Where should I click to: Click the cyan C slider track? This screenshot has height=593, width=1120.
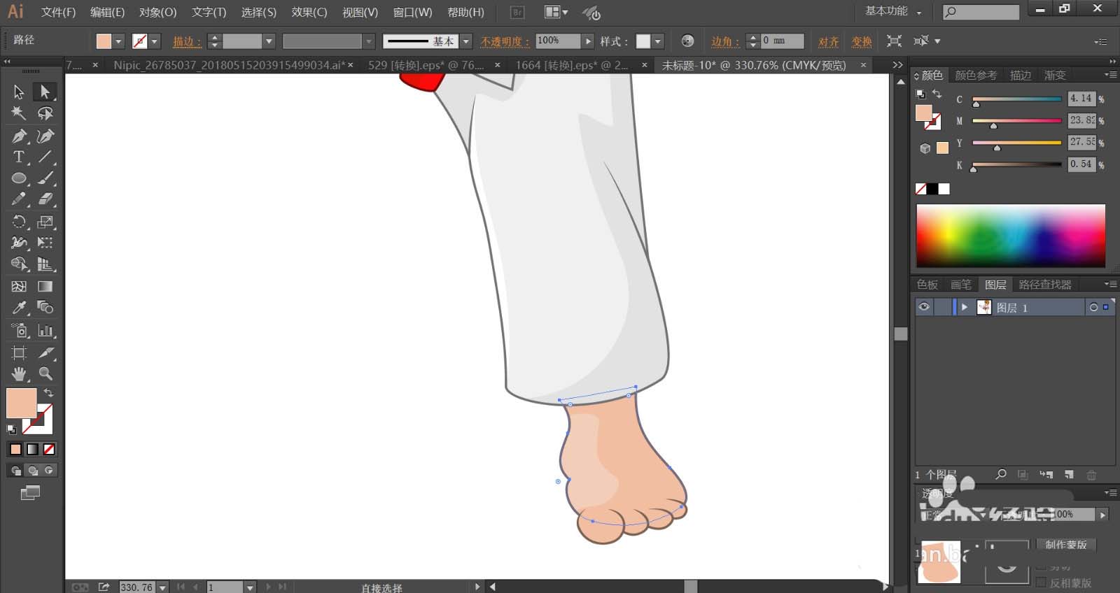point(1017,99)
